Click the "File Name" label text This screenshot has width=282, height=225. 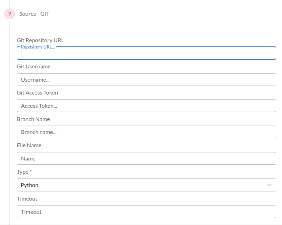[x=29, y=145]
